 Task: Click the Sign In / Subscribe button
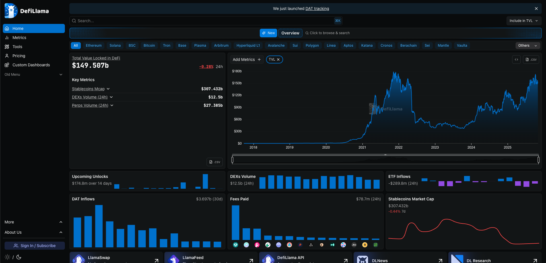pos(35,246)
